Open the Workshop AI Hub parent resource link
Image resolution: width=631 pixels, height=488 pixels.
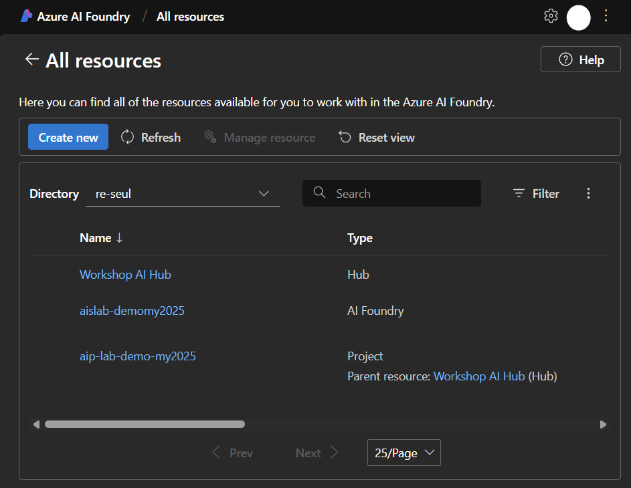(x=479, y=376)
